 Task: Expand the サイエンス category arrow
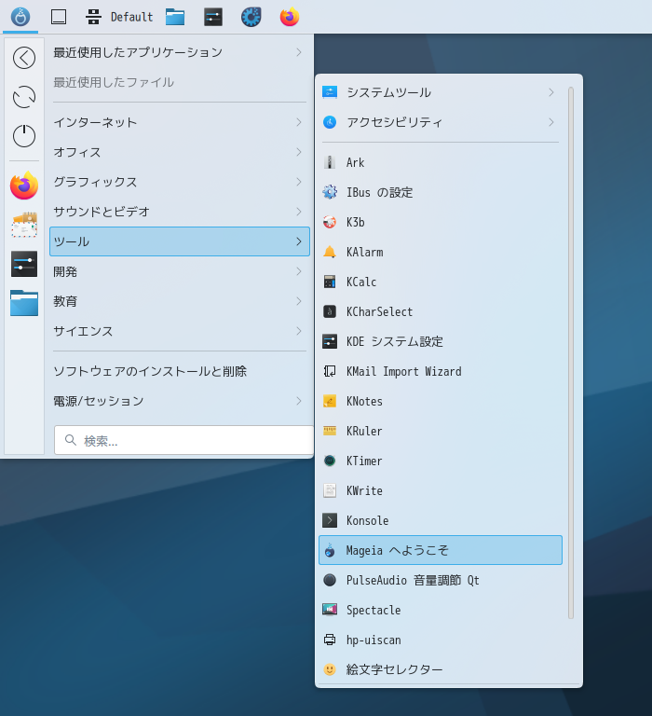[x=299, y=331]
